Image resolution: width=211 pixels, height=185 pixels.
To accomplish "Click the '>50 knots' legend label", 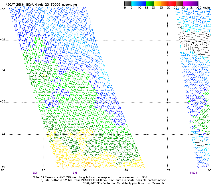I will point(203,8).
